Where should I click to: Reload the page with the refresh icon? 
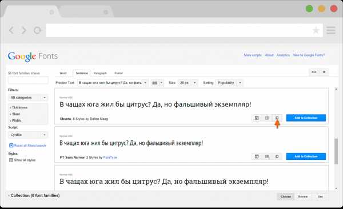click(x=37, y=30)
